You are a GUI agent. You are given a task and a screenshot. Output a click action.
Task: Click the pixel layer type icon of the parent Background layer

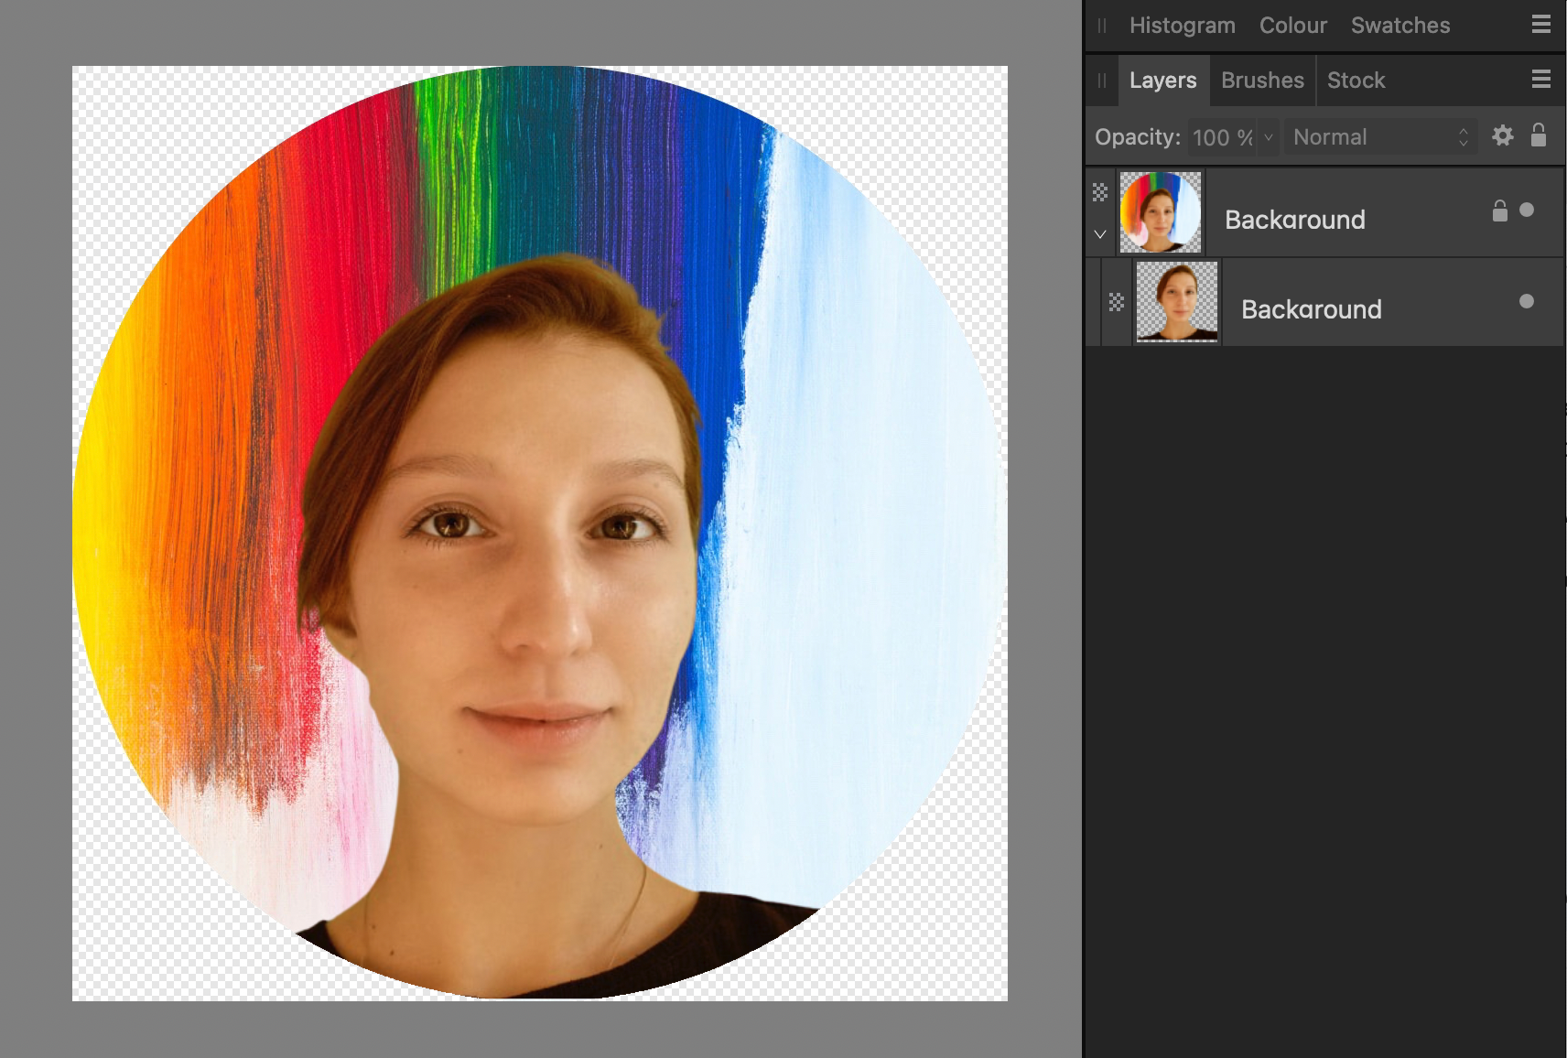(x=1100, y=192)
